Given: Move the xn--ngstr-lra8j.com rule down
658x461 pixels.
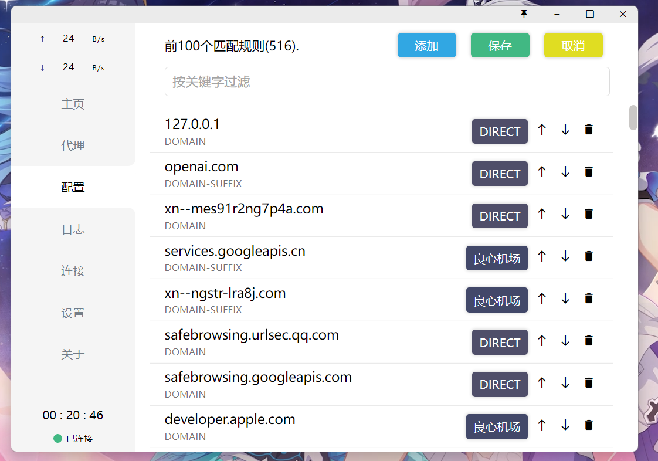Looking at the screenshot, I should point(565,299).
